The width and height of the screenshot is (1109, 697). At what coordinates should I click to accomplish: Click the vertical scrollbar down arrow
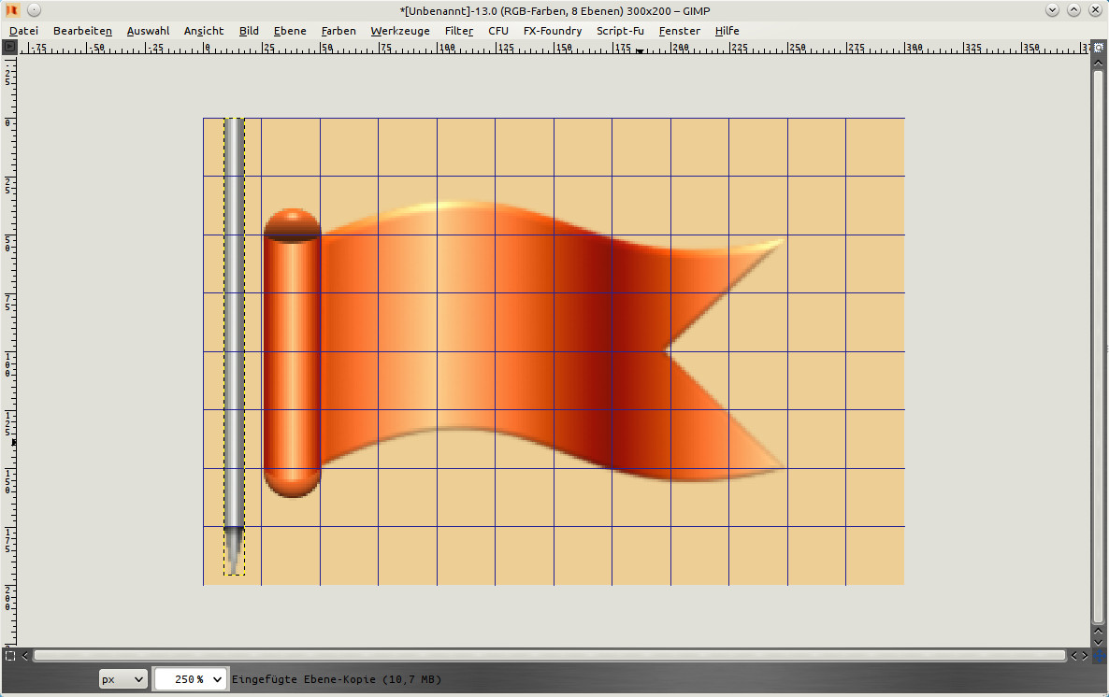point(1099,640)
